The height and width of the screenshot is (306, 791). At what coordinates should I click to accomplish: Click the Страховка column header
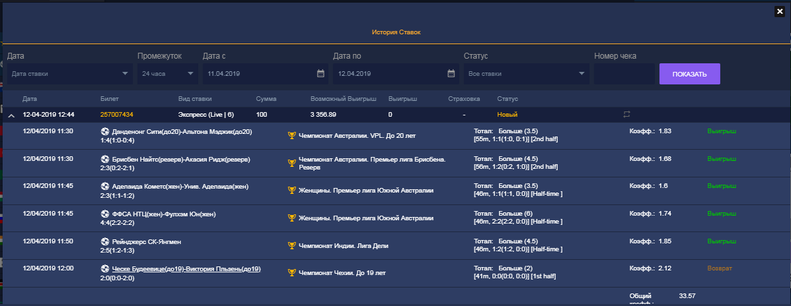pos(464,99)
